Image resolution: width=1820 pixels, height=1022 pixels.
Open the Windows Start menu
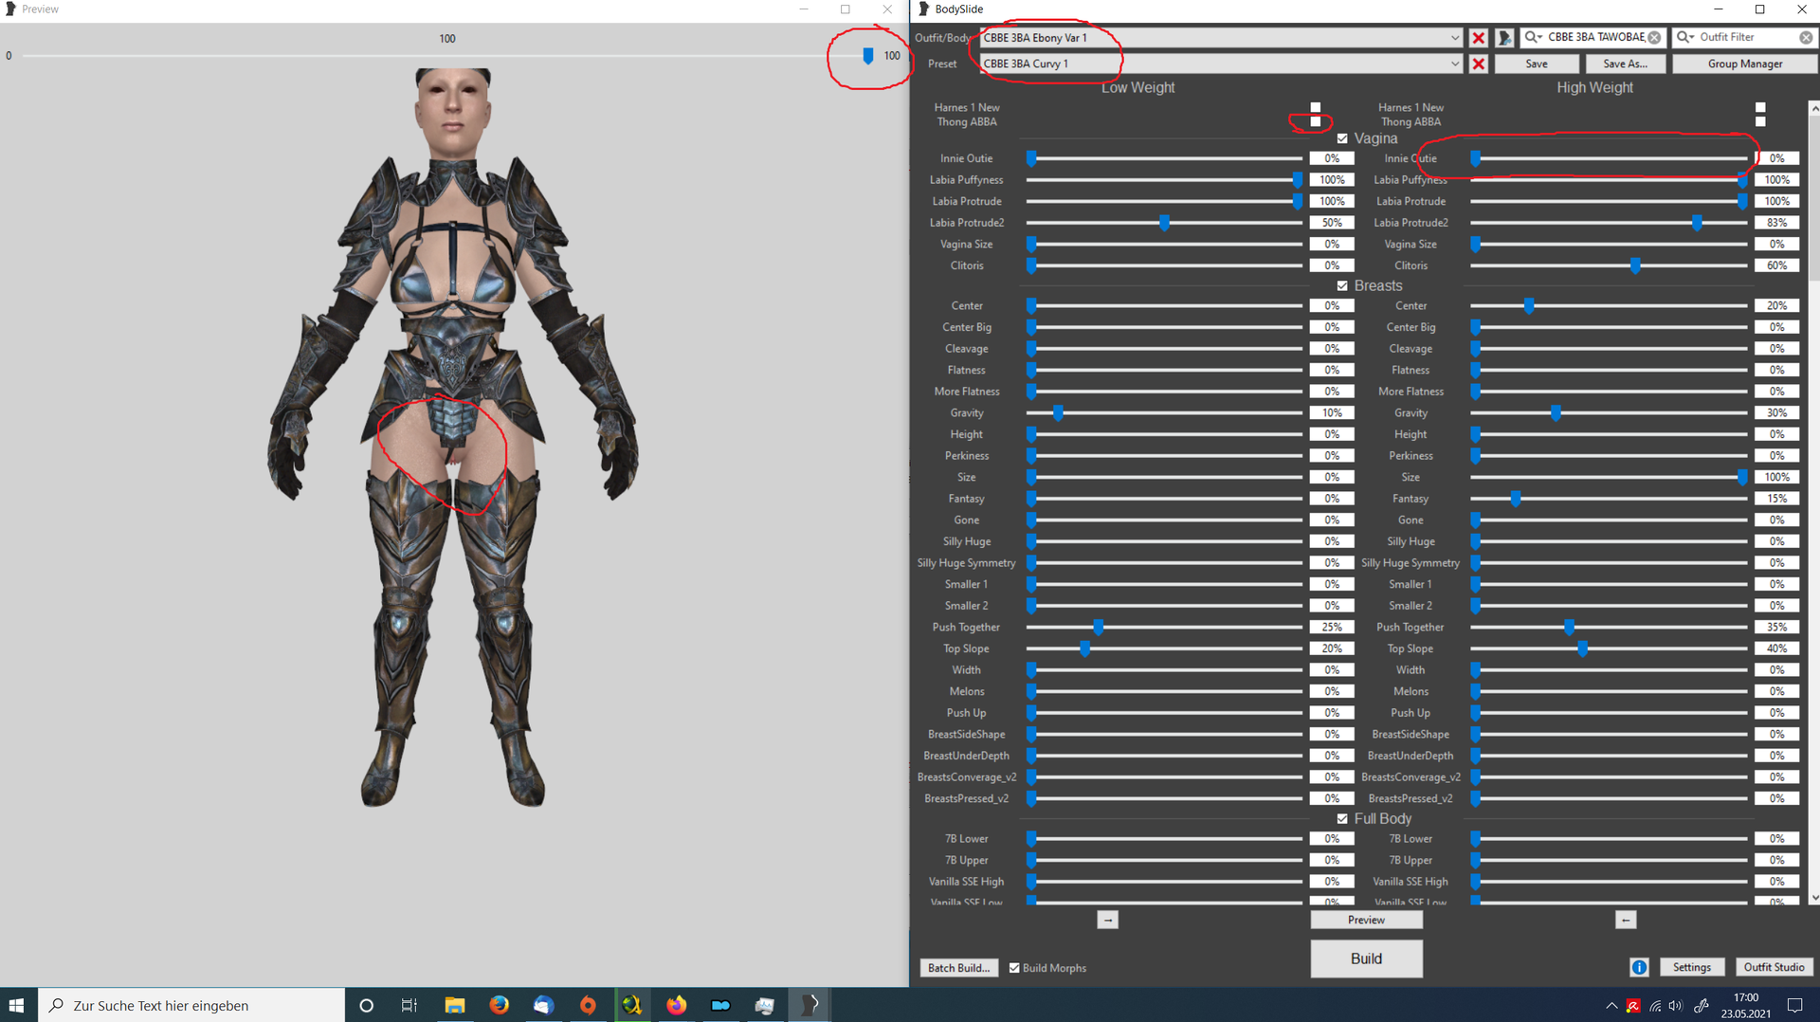click(x=17, y=1005)
